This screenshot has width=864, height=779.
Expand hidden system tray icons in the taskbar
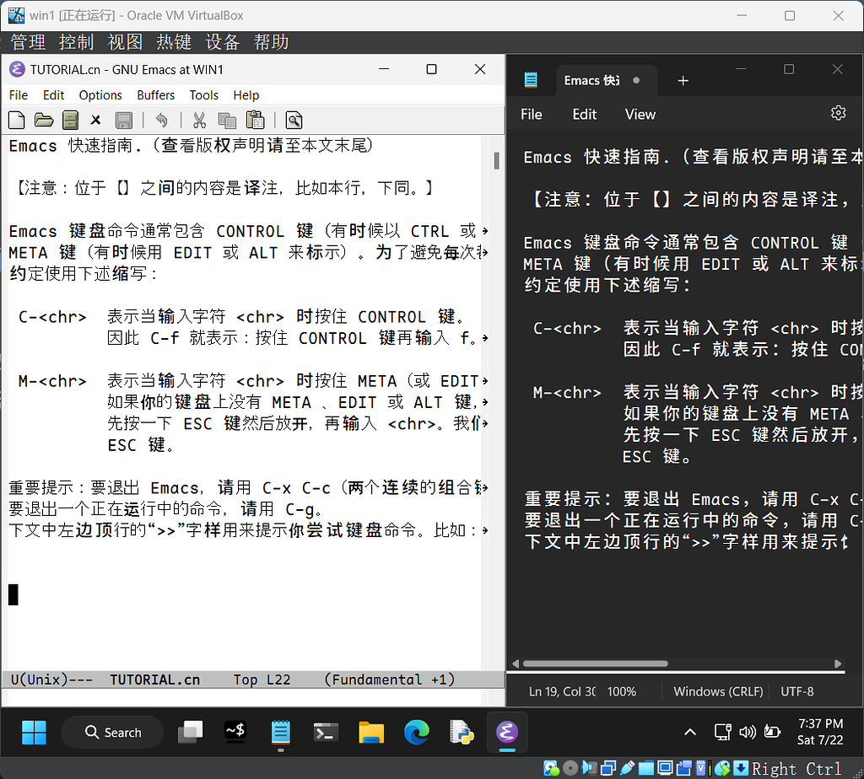pyautogui.click(x=690, y=732)
